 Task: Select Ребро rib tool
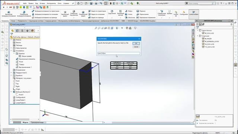[x=129, y=11]
